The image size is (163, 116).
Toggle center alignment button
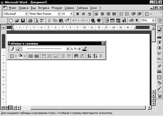pos(102,14)
